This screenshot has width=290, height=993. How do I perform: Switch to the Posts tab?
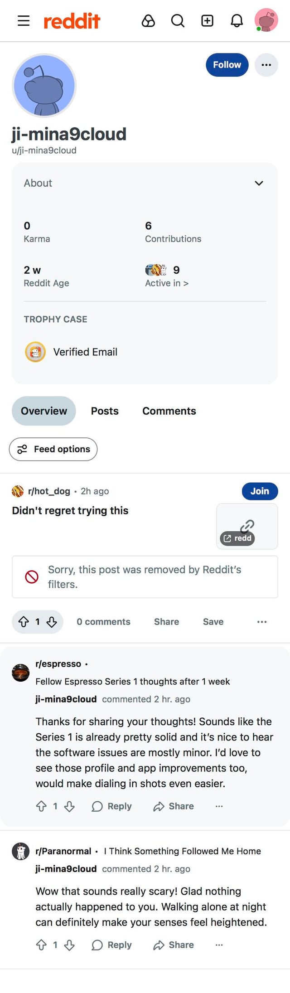tap(105, 411)
